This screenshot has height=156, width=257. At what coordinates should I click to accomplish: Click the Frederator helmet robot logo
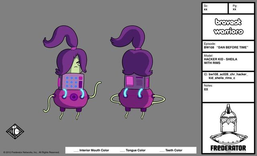tap(228, 125)
